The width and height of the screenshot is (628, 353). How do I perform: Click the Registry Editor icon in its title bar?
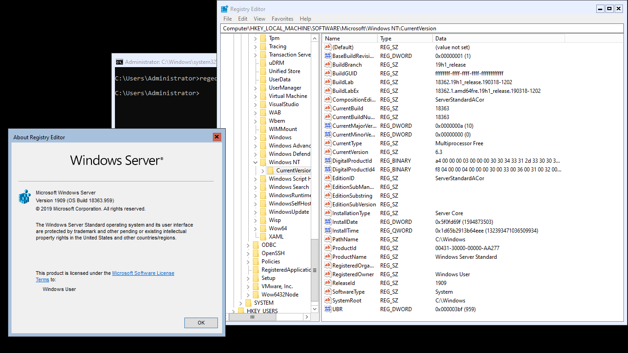(x=224, y=9)
